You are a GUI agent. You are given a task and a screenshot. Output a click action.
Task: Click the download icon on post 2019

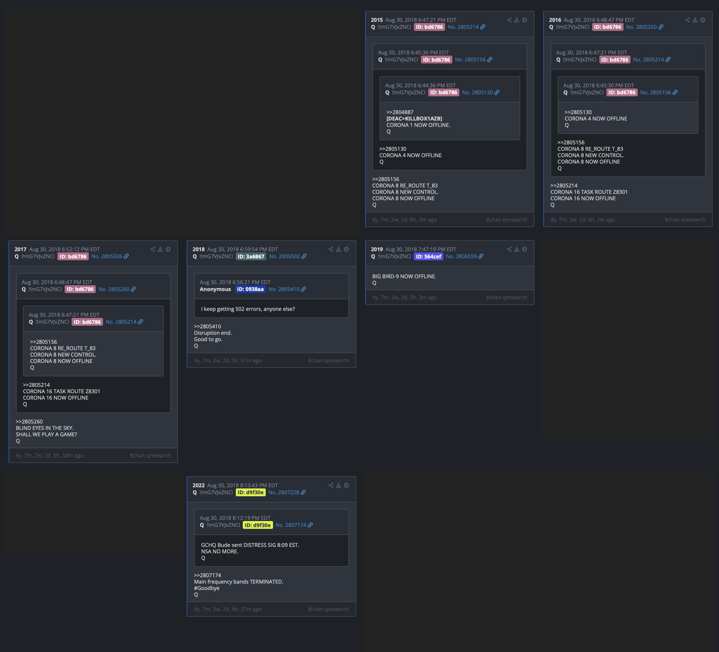pyautogui.click(x=516, y=249)
